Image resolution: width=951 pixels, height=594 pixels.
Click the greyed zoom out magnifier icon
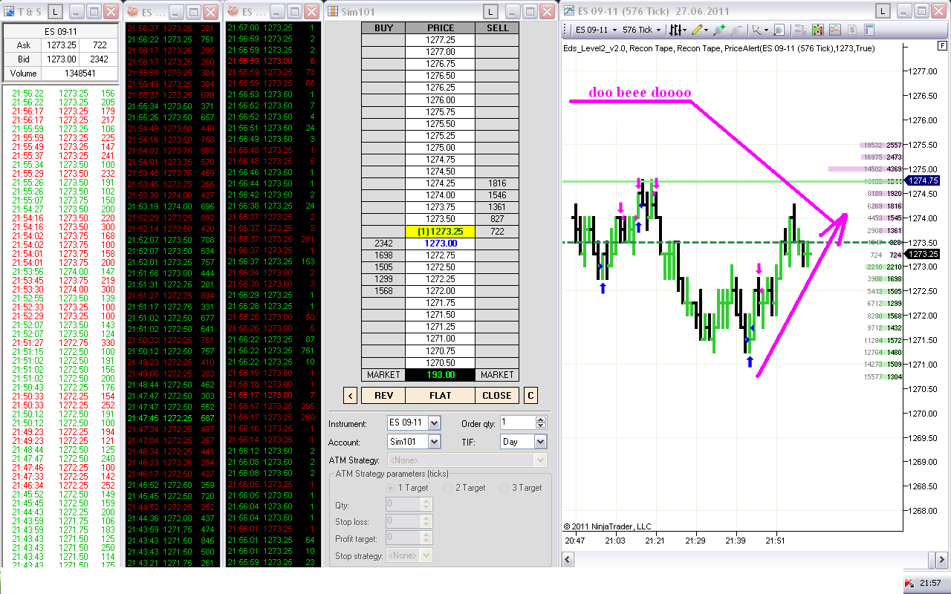pyautogui.click(x=735, y=30)
